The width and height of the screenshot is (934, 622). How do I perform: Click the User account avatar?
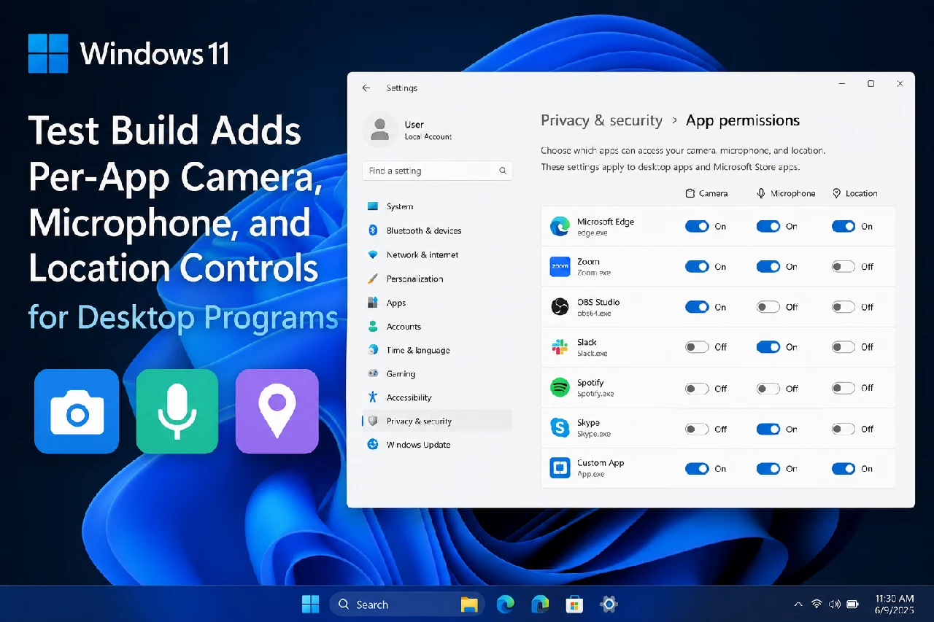click(x=379, y=130)
